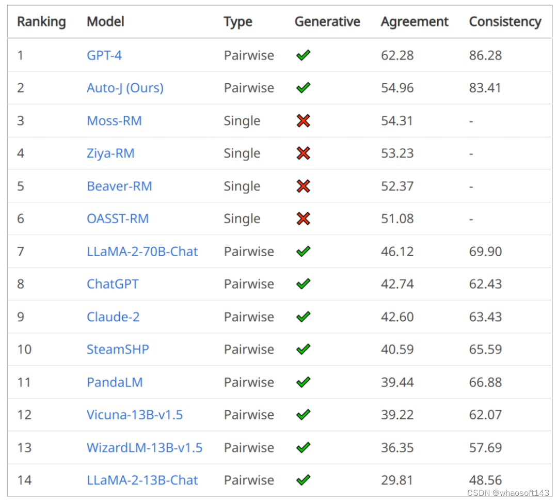Click the green checkmark in the GPT-4 row

(x=304, y=55)
